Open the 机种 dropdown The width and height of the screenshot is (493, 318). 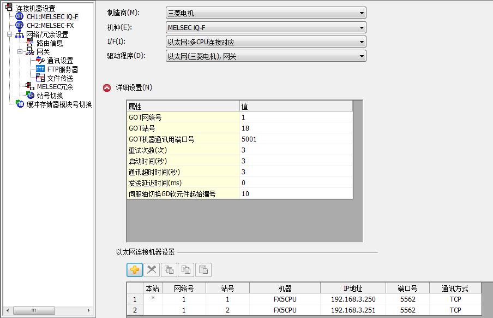(x=266, y=27)
